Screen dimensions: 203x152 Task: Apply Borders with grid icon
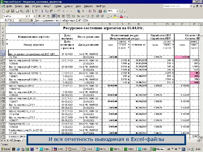point(108,16)
